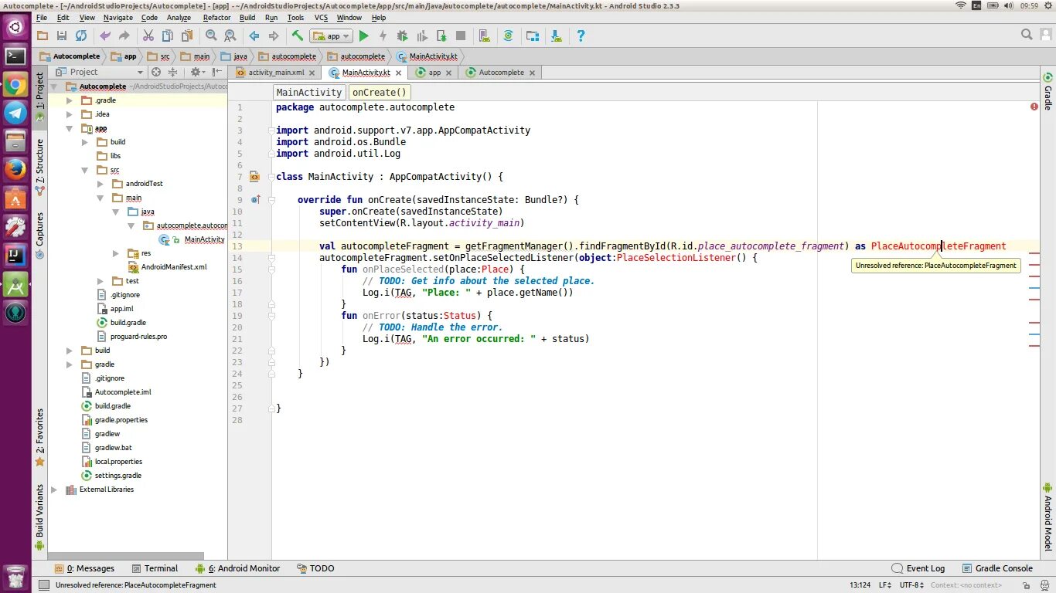The image size is (1056, 593).
Task: Expand the .idea folder node
Action: point(69,114)
